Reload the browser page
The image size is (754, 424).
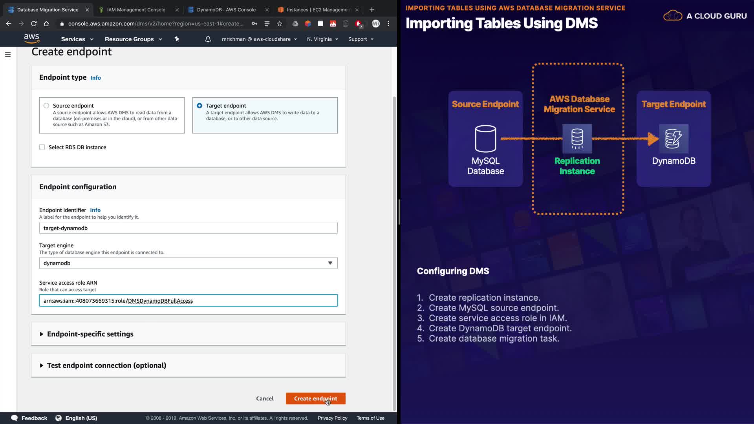point(34,24)
